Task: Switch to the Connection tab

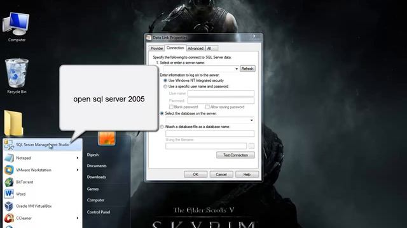Action: point(176,48)
